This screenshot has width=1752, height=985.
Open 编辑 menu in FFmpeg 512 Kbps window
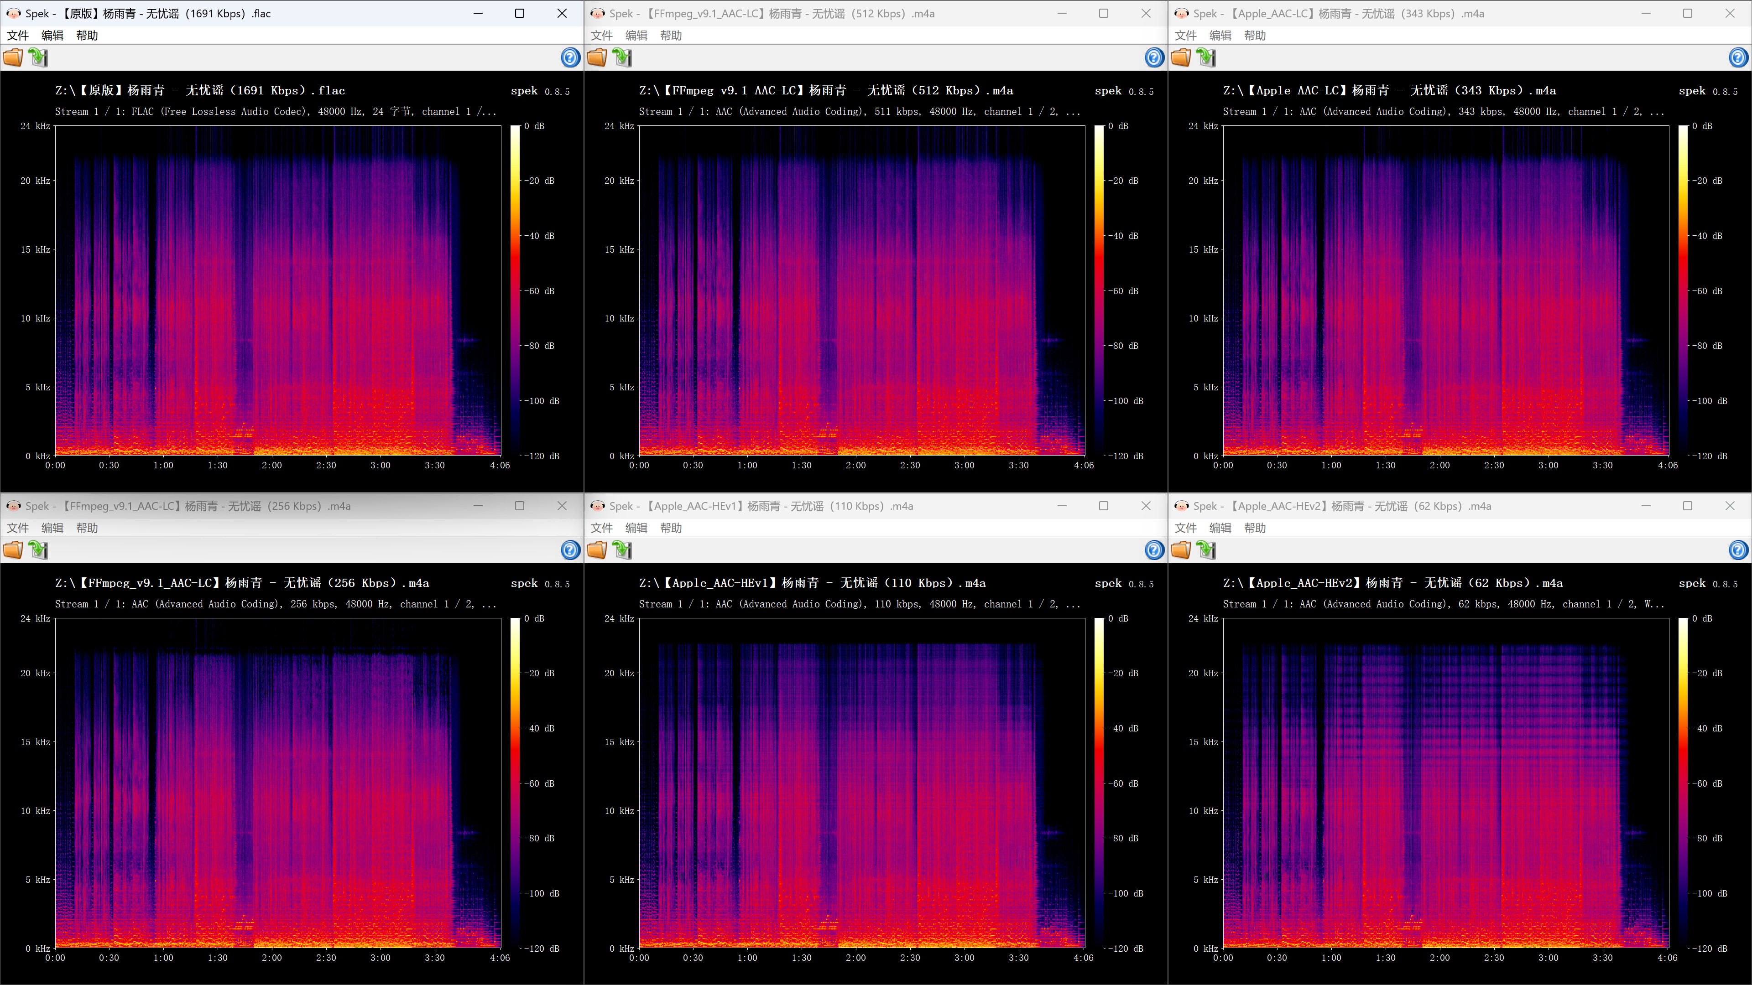636,36
